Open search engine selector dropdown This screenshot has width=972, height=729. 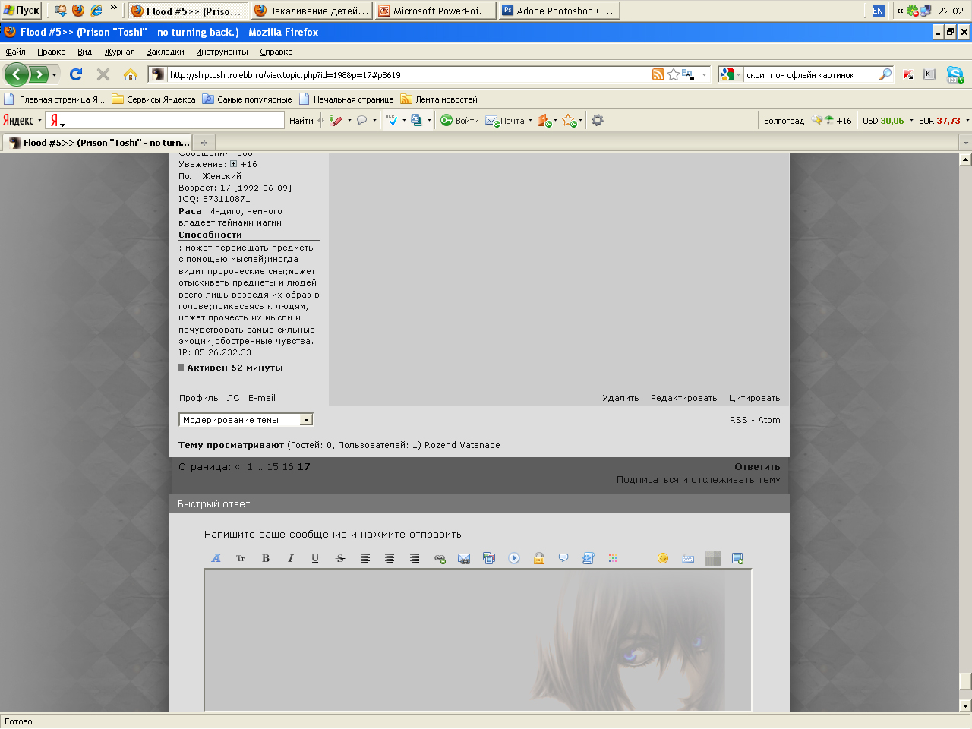tap(738, 74)
